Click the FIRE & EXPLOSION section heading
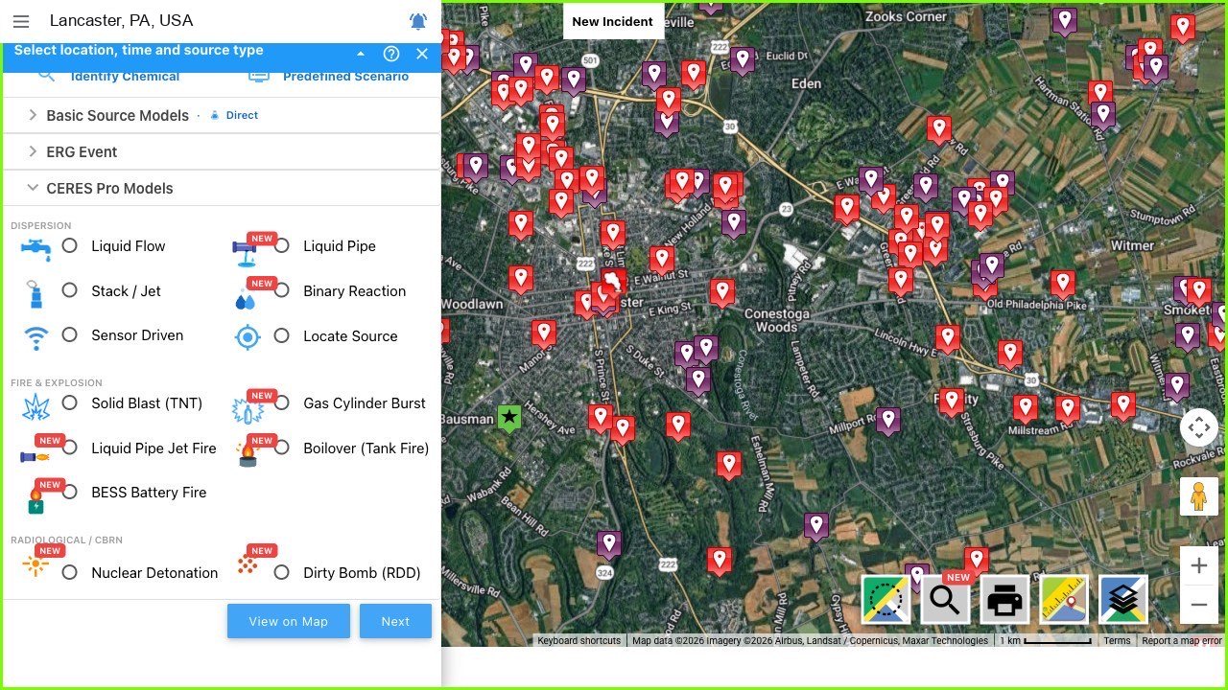 point(57,383)
